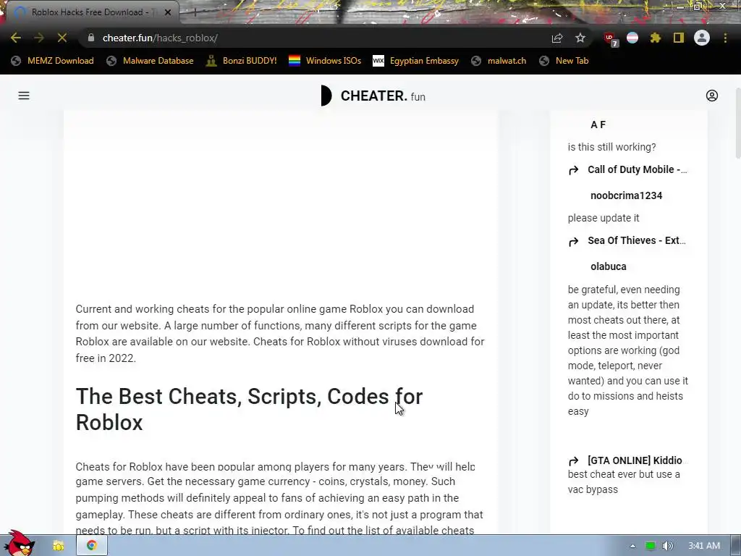
Task: Open the site user account icon
Action: [712, 96]
